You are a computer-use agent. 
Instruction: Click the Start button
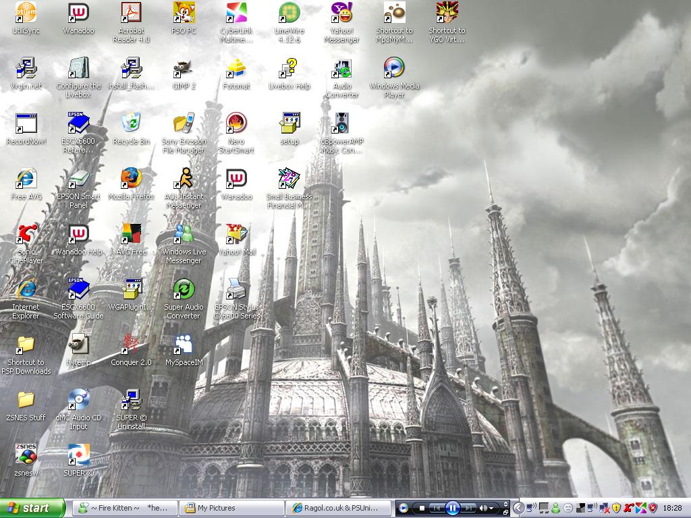(32, 508)
